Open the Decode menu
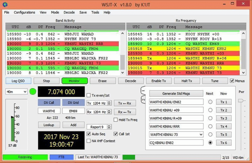This screenshot has height=163, width=252. 69,12
